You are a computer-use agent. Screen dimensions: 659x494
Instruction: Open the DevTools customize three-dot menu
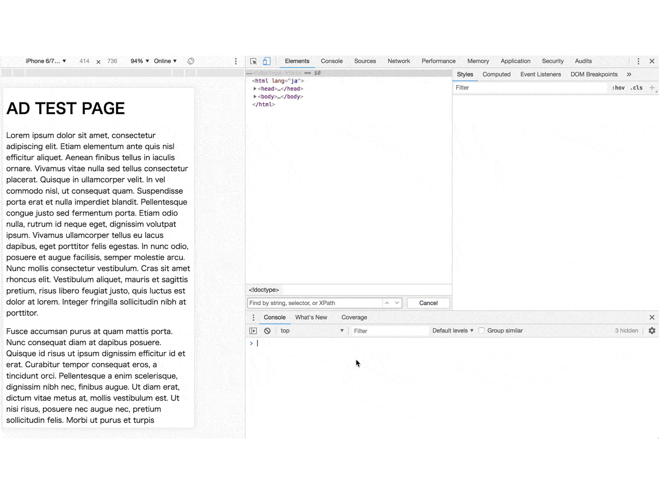tap(638, 61)
